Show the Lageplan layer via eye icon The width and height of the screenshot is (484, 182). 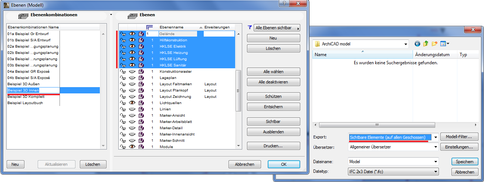(132, 78)
